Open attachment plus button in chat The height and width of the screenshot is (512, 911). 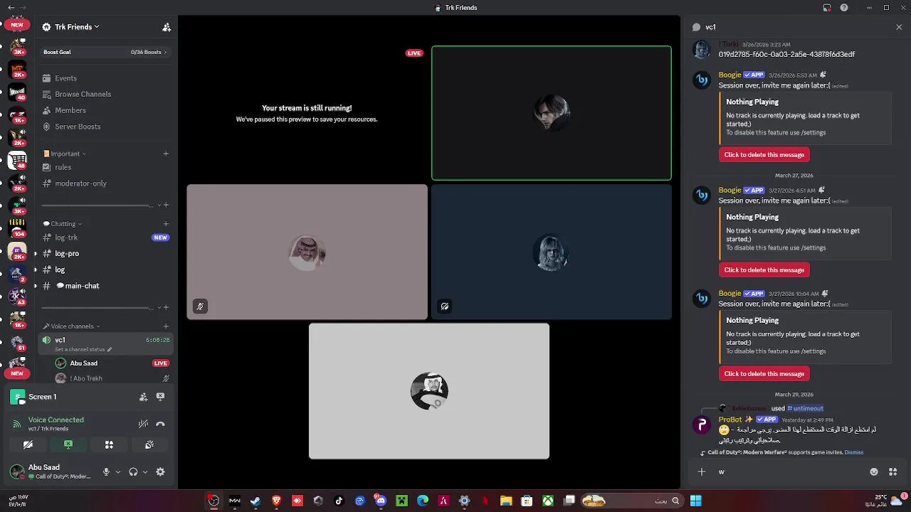[x=702, y=471]
